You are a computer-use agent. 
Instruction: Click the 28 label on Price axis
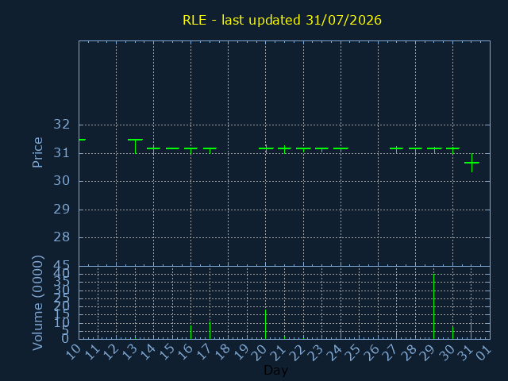pyautogui.click(x=62, y=237)
